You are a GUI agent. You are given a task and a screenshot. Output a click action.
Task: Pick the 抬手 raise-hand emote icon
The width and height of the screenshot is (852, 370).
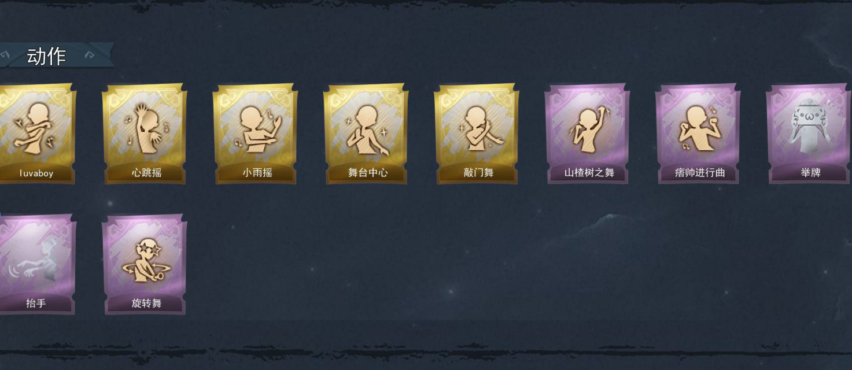[36, 260]
